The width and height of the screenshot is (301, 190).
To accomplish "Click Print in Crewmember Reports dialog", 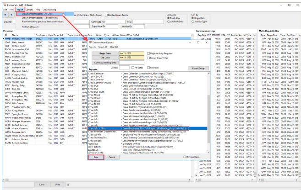I will [96, 157].
